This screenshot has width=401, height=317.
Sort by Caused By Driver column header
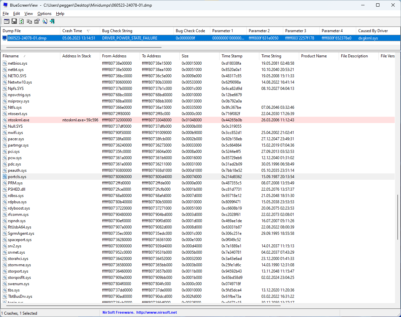[378, 31]
